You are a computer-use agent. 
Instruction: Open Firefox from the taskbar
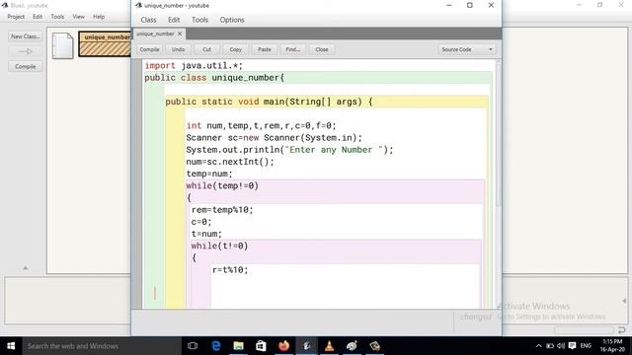(x=283, y=346)
